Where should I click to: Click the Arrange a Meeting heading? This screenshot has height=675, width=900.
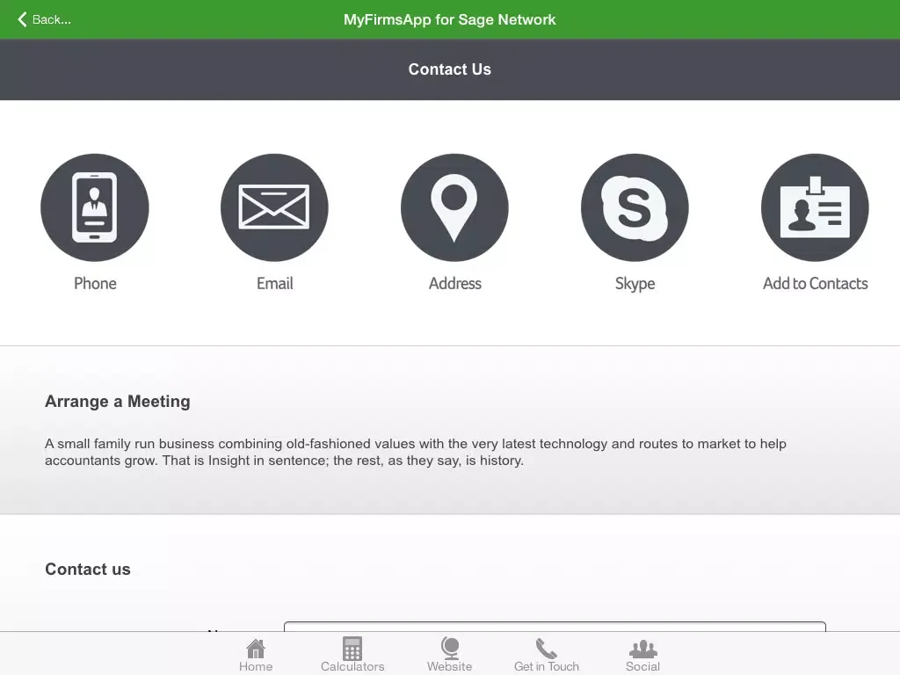click(118, 401)
